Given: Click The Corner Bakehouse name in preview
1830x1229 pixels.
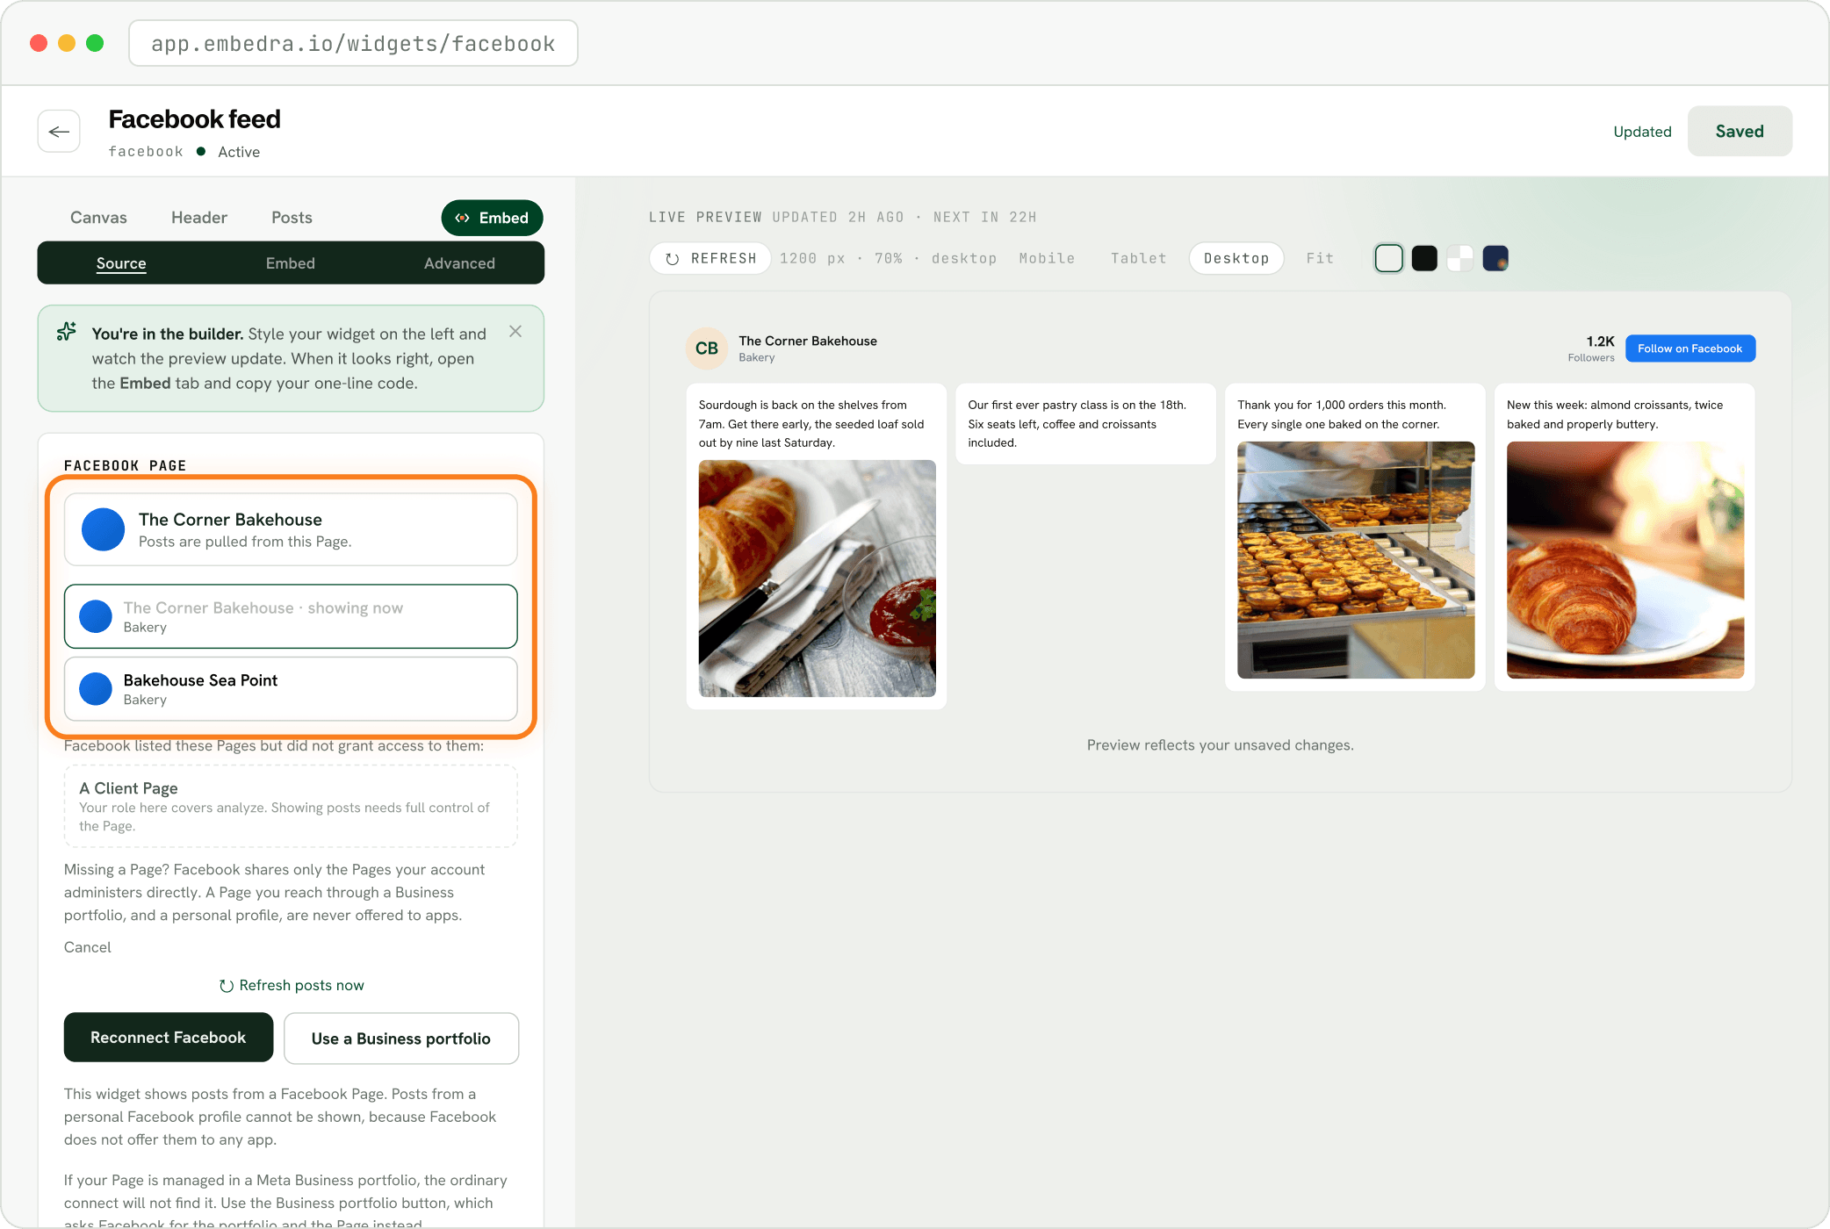Looking at the screenshot, I should (808, 341).
